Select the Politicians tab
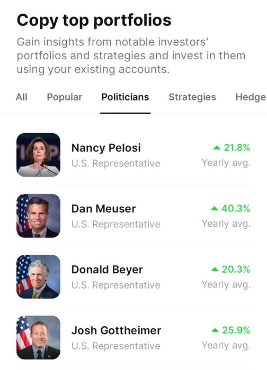This screenshot has height=370, width=267. [x=126, y=97]
